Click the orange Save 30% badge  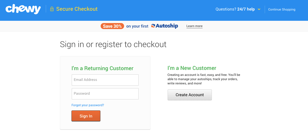point(112,26)
